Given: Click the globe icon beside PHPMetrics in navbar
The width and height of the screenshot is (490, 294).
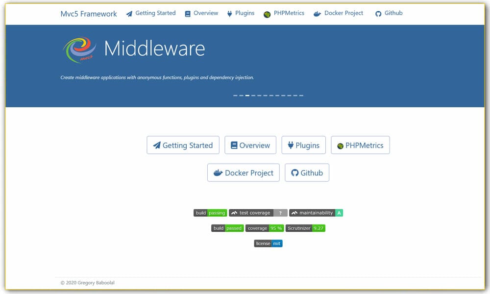Looking at the screenshot, I should pos(267,13).
